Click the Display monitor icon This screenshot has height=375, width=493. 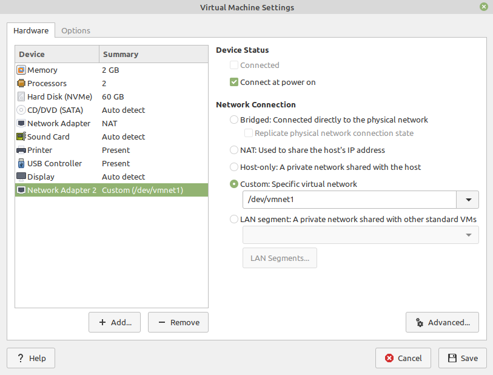[x=21, y=177]
